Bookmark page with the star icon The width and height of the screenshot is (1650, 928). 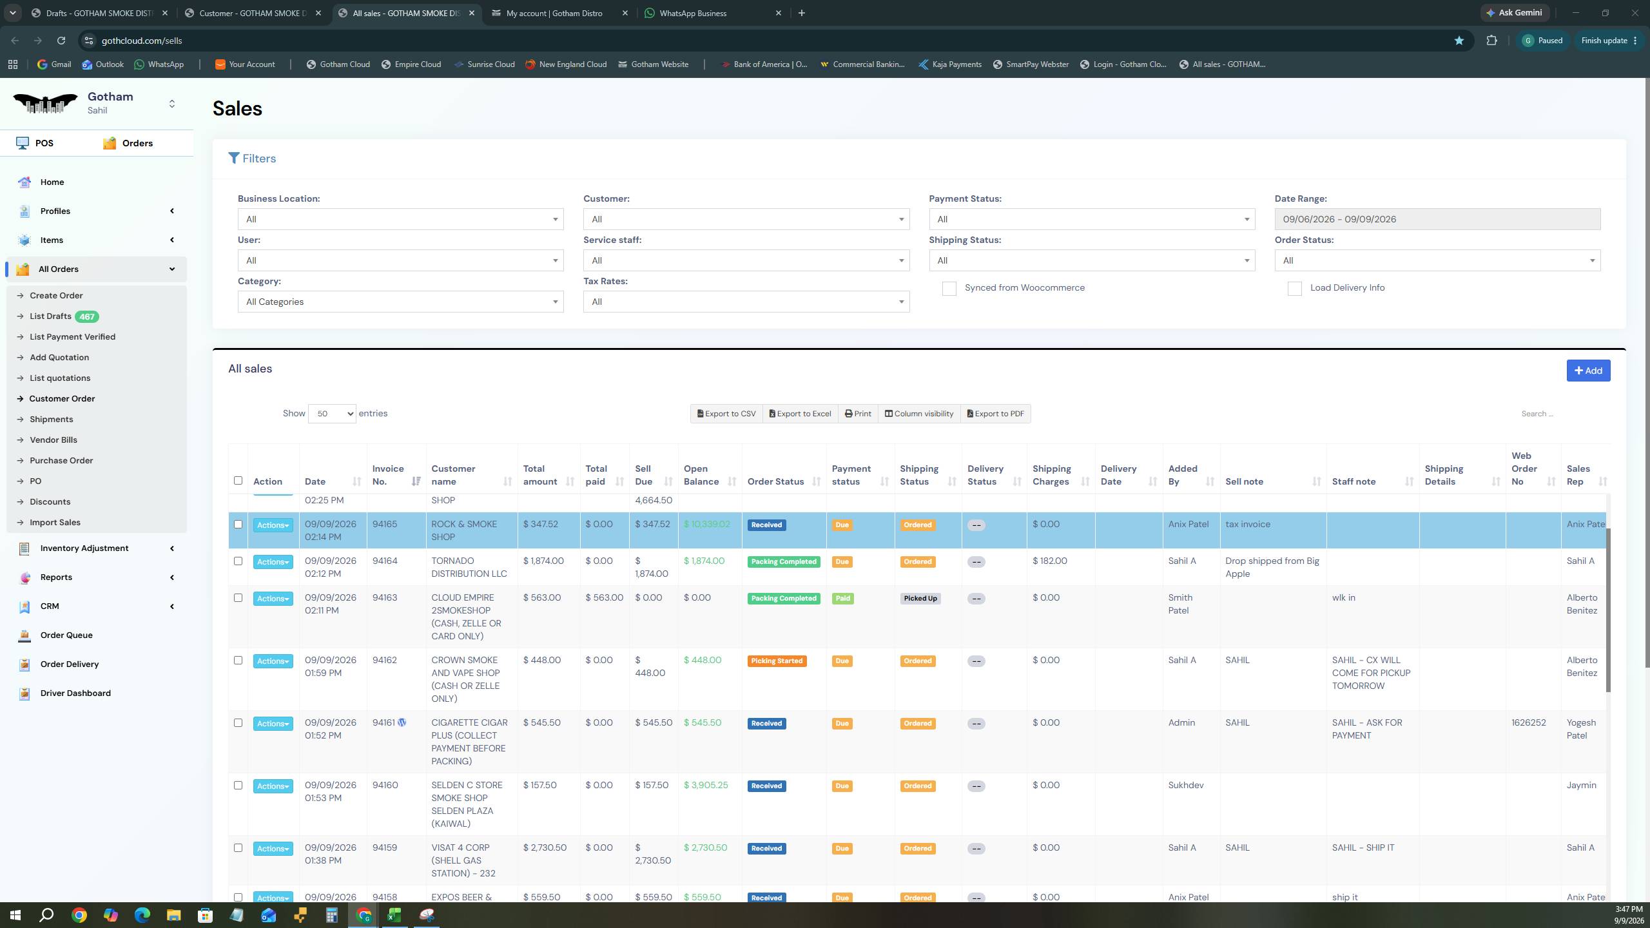[x=1459, y=41]
